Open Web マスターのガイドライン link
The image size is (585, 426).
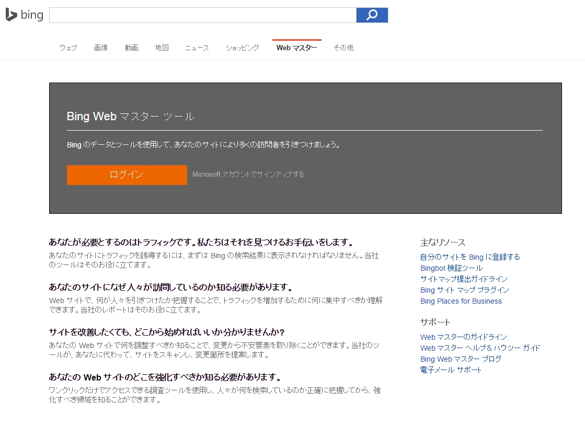463,337
